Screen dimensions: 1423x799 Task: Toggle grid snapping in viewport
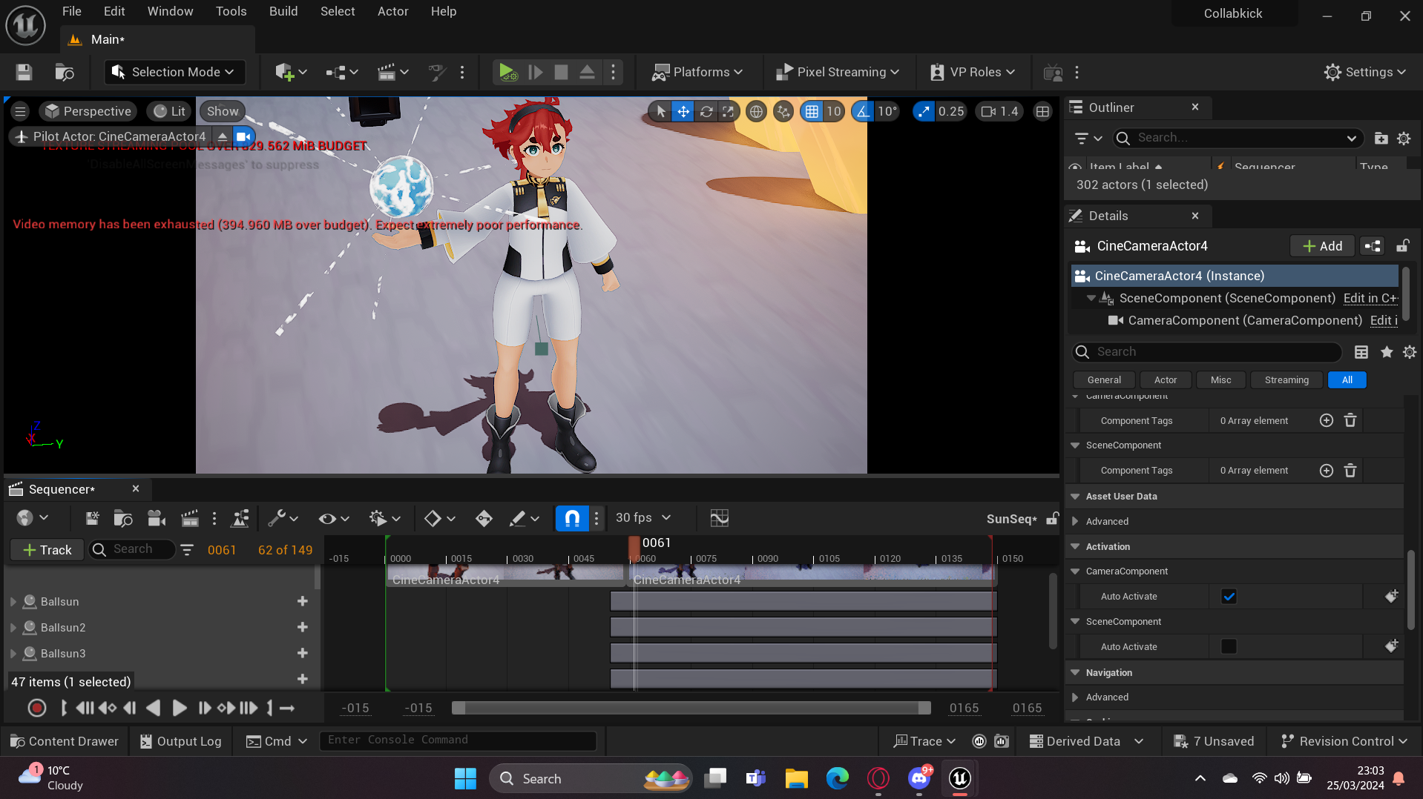coord(812,111)
